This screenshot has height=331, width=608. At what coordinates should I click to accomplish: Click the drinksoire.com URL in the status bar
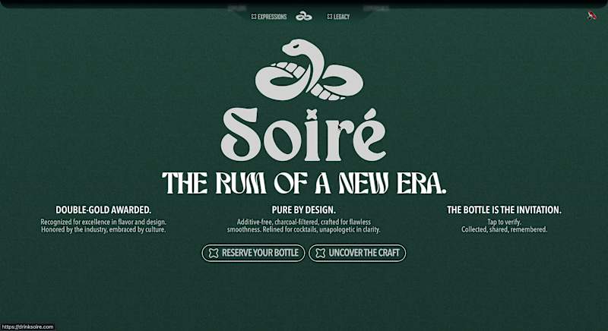pyautogui.click(x=27, y=327)
